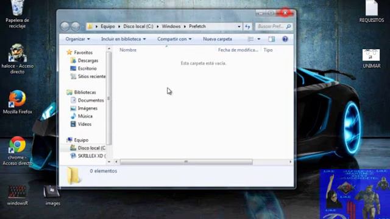The image size is (390, 219).
Task: Open the Incluir en biblioteca dropdown
Action: [123, 39]
